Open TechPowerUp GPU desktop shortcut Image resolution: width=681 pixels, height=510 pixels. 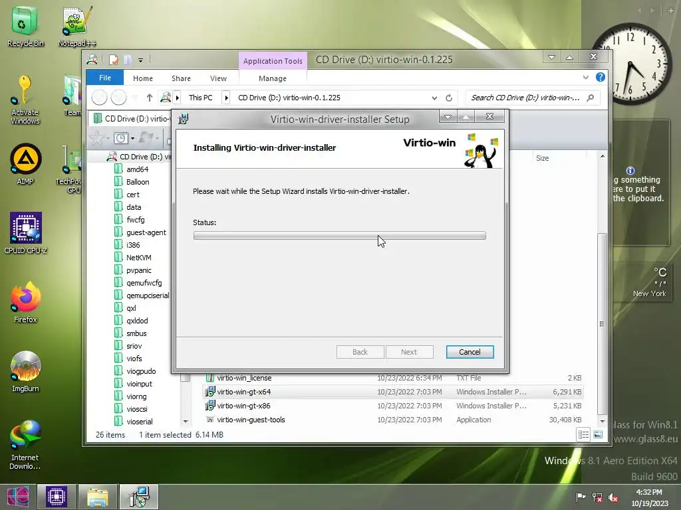point(69,169)
